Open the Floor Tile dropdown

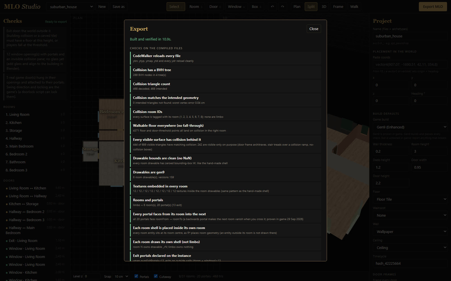tap(410, 199)
